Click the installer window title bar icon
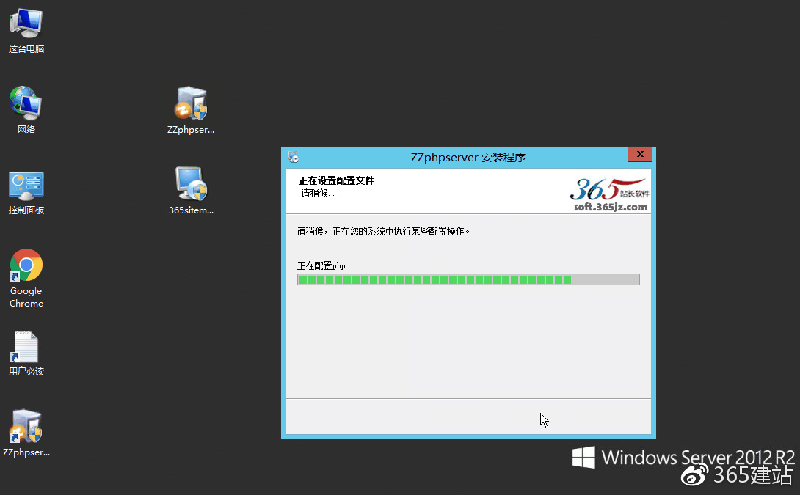The image size is (800, 495). [x=294, y=157]
